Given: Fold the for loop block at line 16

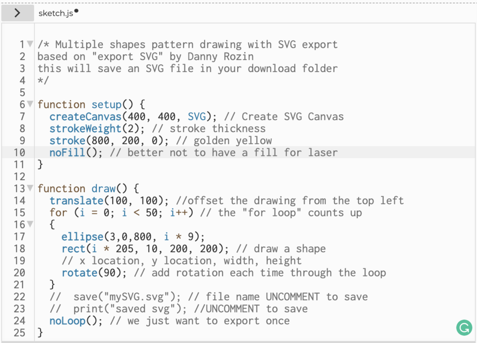Looking at the screenshot, I should pyautogui.click(x=30, y=224).
